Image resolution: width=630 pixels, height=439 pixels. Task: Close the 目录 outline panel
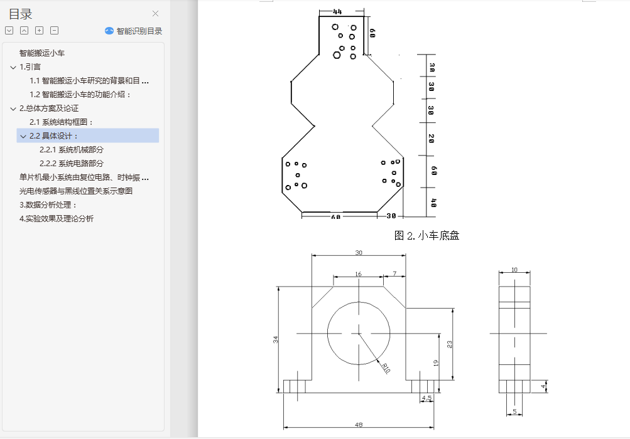coord(156,14)
